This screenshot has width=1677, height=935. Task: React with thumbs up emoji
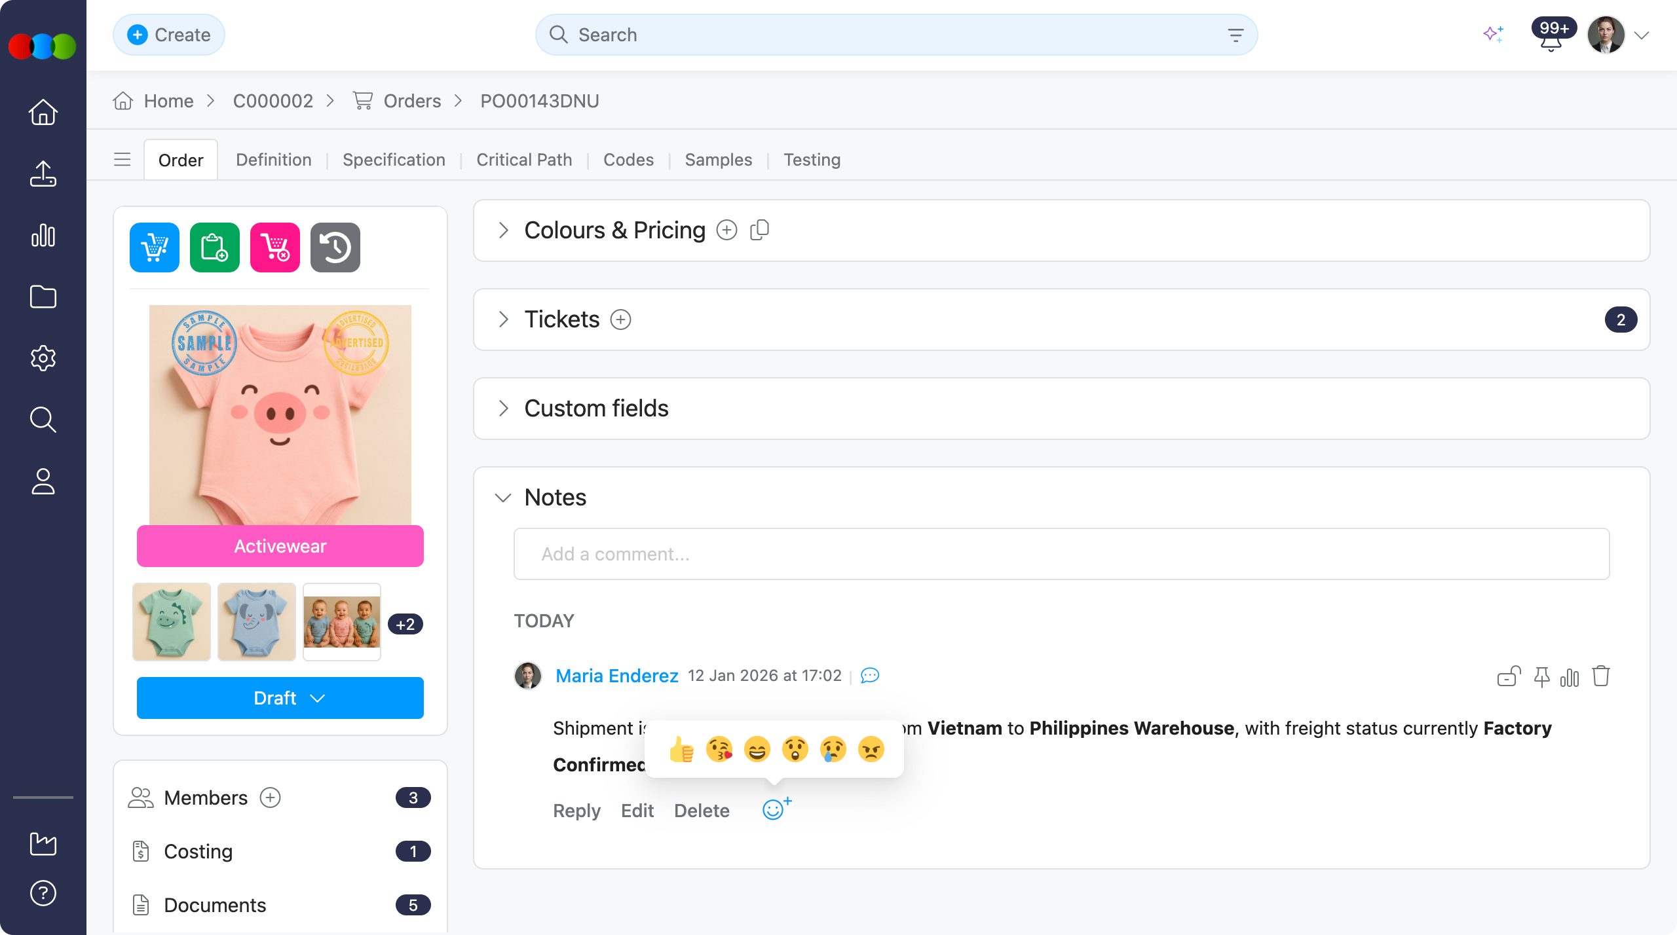tap(681, 748)
